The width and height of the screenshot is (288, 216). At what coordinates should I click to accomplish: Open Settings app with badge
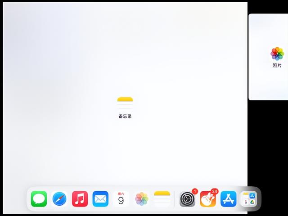(x=187, y=199)
